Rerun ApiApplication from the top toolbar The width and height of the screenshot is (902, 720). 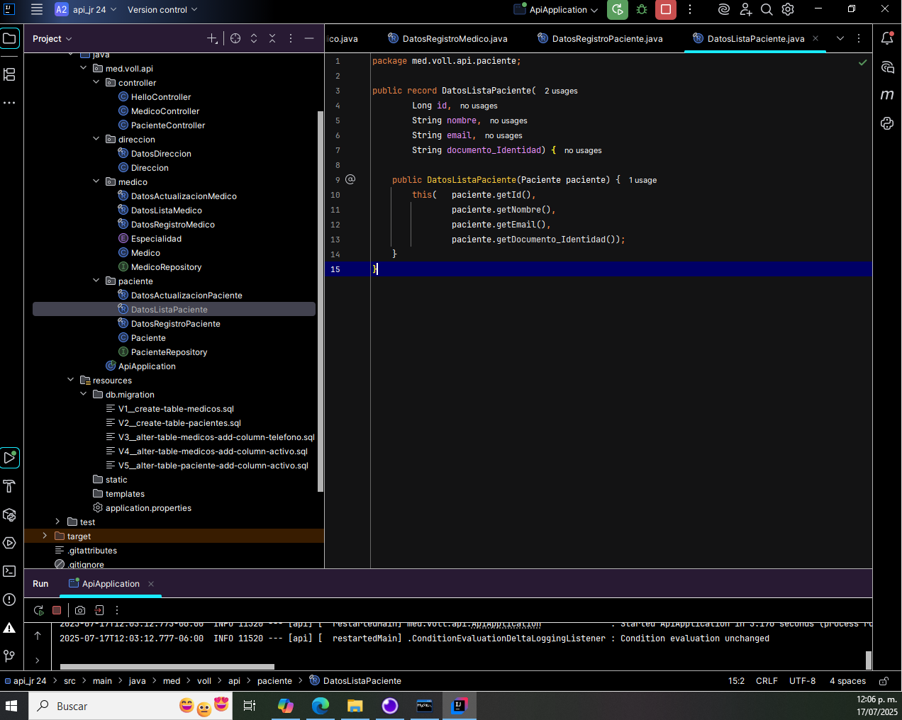pyautogui.click(x=618, y=9)
